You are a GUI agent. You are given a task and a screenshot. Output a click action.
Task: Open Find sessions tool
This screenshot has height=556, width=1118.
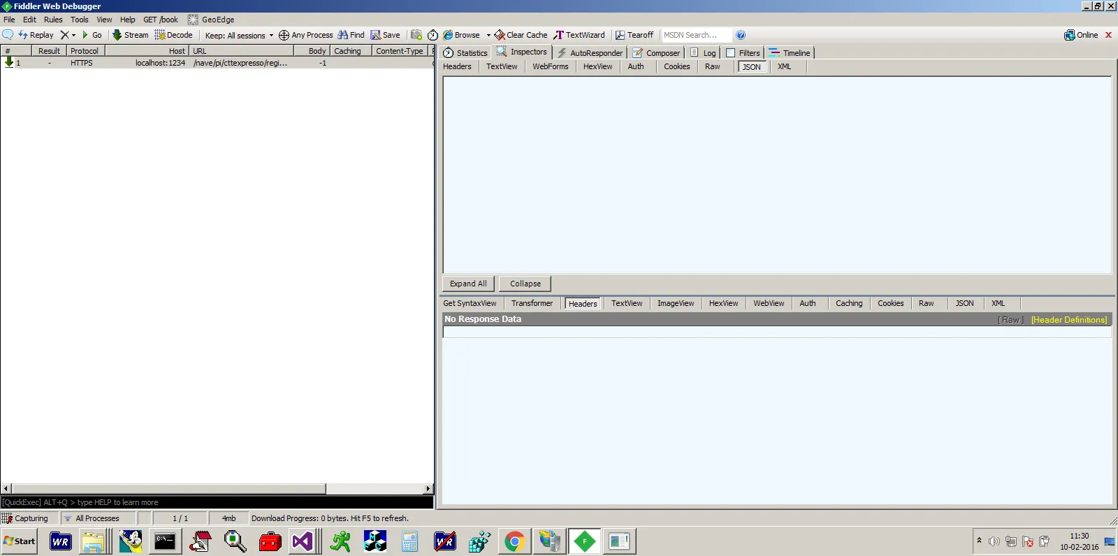(x=351, y=35)
